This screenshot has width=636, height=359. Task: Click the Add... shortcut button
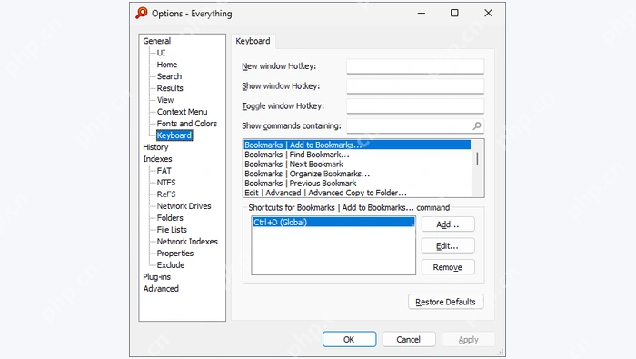point(448,224)
